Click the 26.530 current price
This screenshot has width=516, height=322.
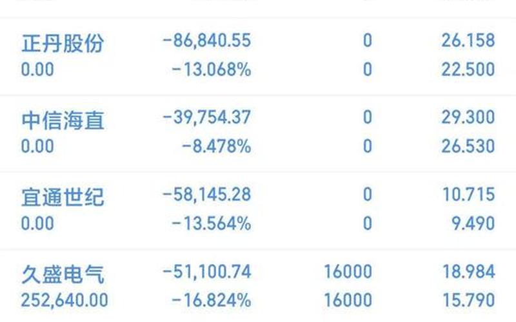point(468,146)
